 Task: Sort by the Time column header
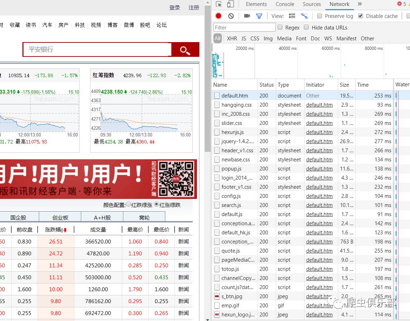[374, 85]
